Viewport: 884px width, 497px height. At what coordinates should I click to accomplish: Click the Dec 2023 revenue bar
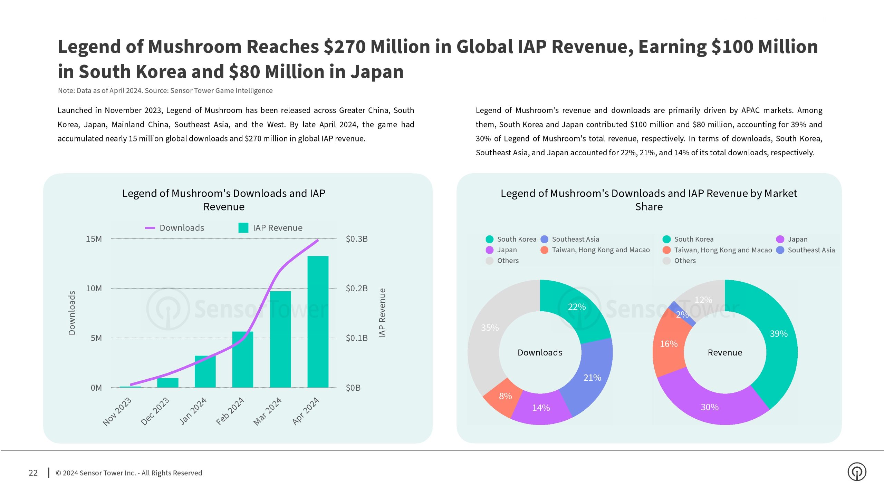coord(167,383)
